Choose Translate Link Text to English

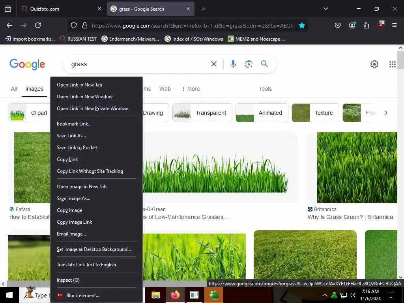point(96,265)
